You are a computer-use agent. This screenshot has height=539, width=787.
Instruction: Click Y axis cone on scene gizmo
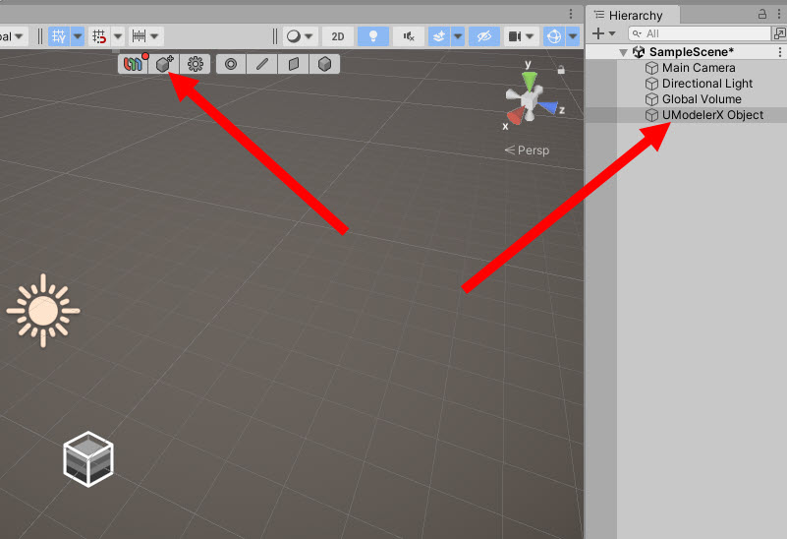pyautogui.click(x=529, y=81)
